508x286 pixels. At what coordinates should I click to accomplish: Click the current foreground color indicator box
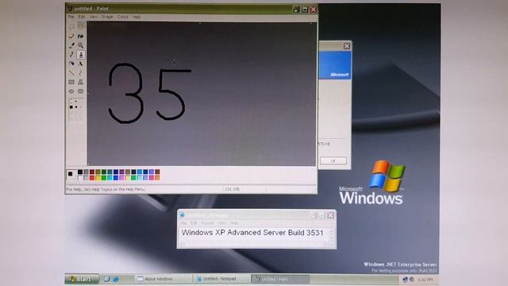(x=71, y=174)
